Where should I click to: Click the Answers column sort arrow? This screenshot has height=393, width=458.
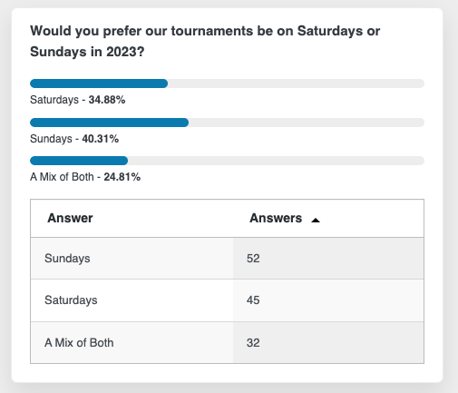[x=316, y=220]
